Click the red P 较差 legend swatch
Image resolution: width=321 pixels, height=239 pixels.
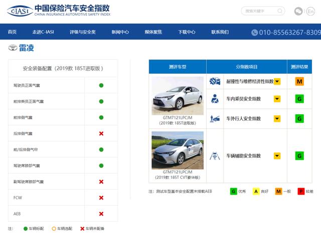[301, 191]
